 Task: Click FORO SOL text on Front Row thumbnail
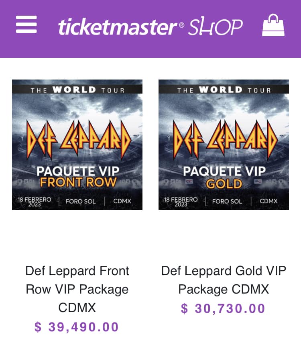pos(81,201)
